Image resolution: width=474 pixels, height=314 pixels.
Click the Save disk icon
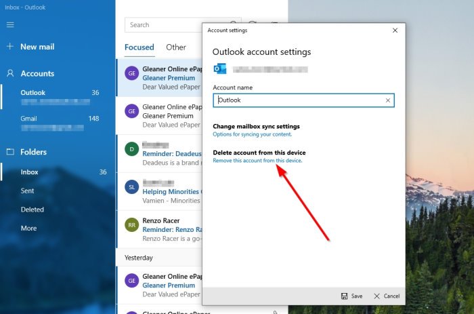(x=344, y=296)
